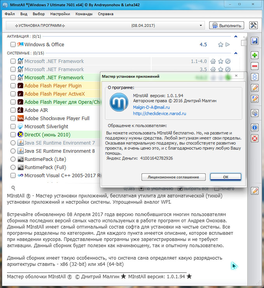Screen dimensions: 264x288
Task: Open the Справка menu
Action: pyautogui.click(x=105, y=14)
